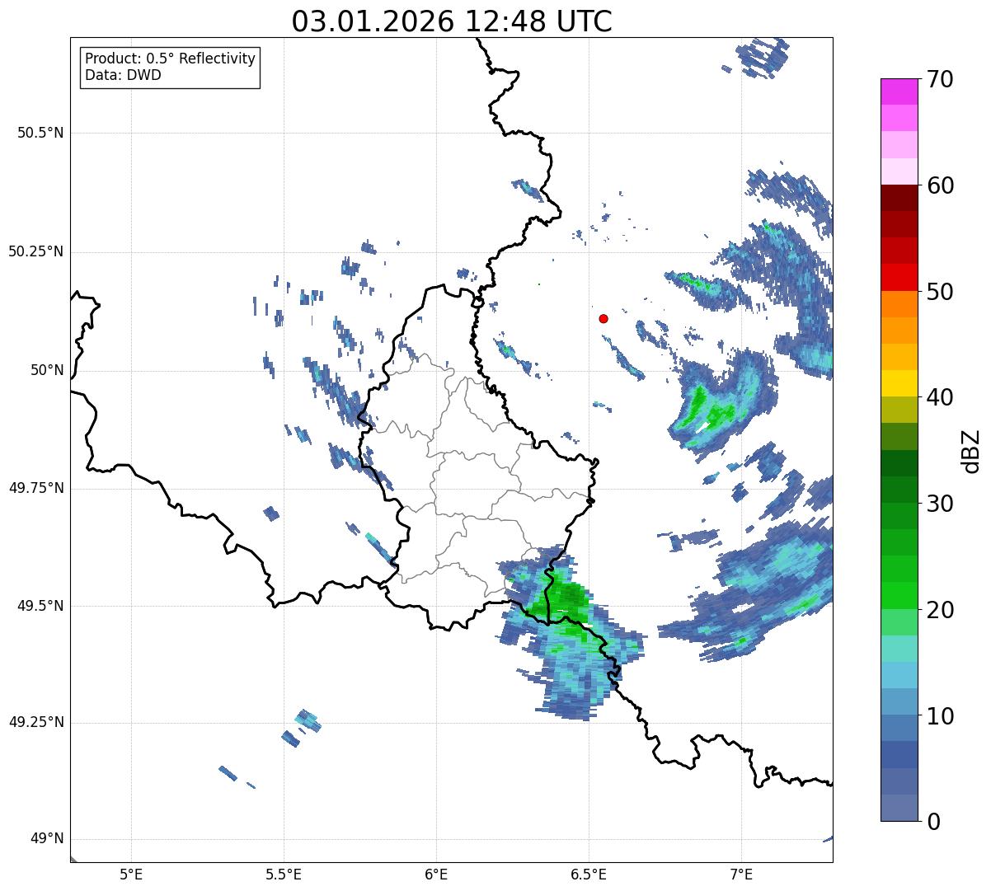Image resolution: width=991 pixels, height=891 pixels.
Task: Click the 'Product: 0.5° Reflectivity' label
Action: coord(170,59)
